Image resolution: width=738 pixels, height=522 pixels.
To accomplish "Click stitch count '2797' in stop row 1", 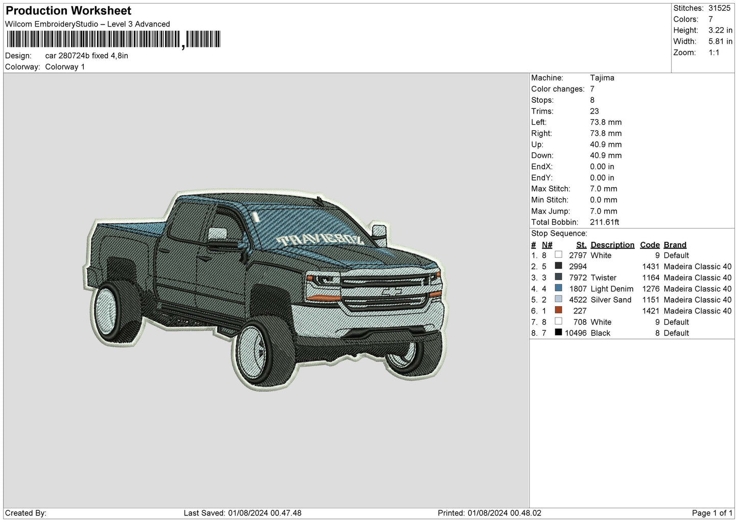I will click(x=578, y=255).
